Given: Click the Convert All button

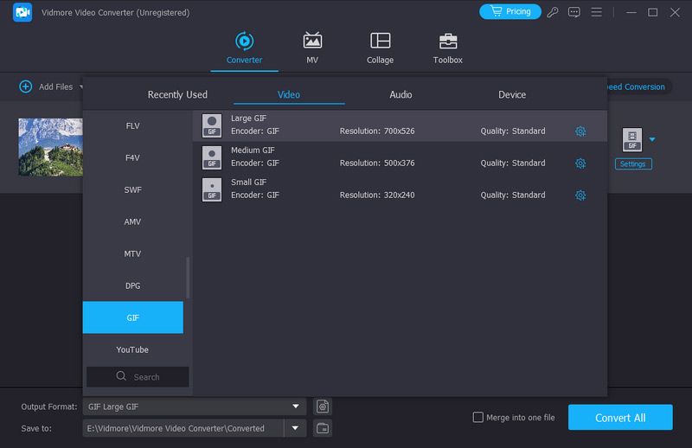Looking at the screenshot, I should [619, 418].
